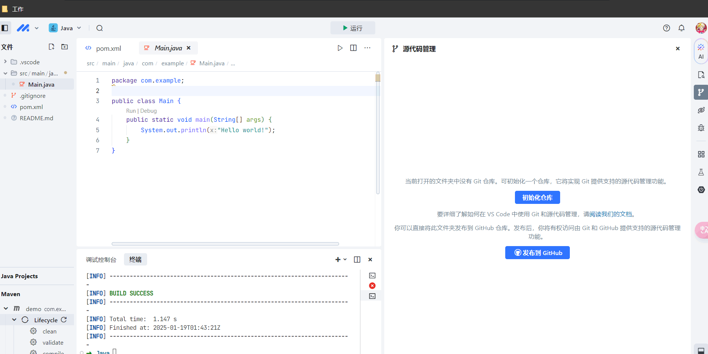708x354 pixels.
Task: Click the green 运行 run button
Action: (x=353, y=28)
